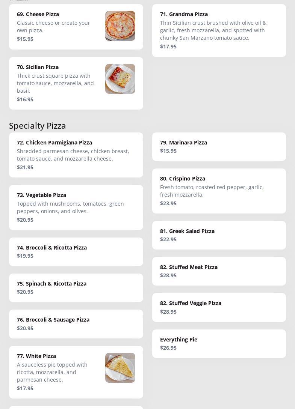The image size is (295, 409).
Task: Pick 74. Broccoli & Ricotta Pizza
Action: (76, 252)
